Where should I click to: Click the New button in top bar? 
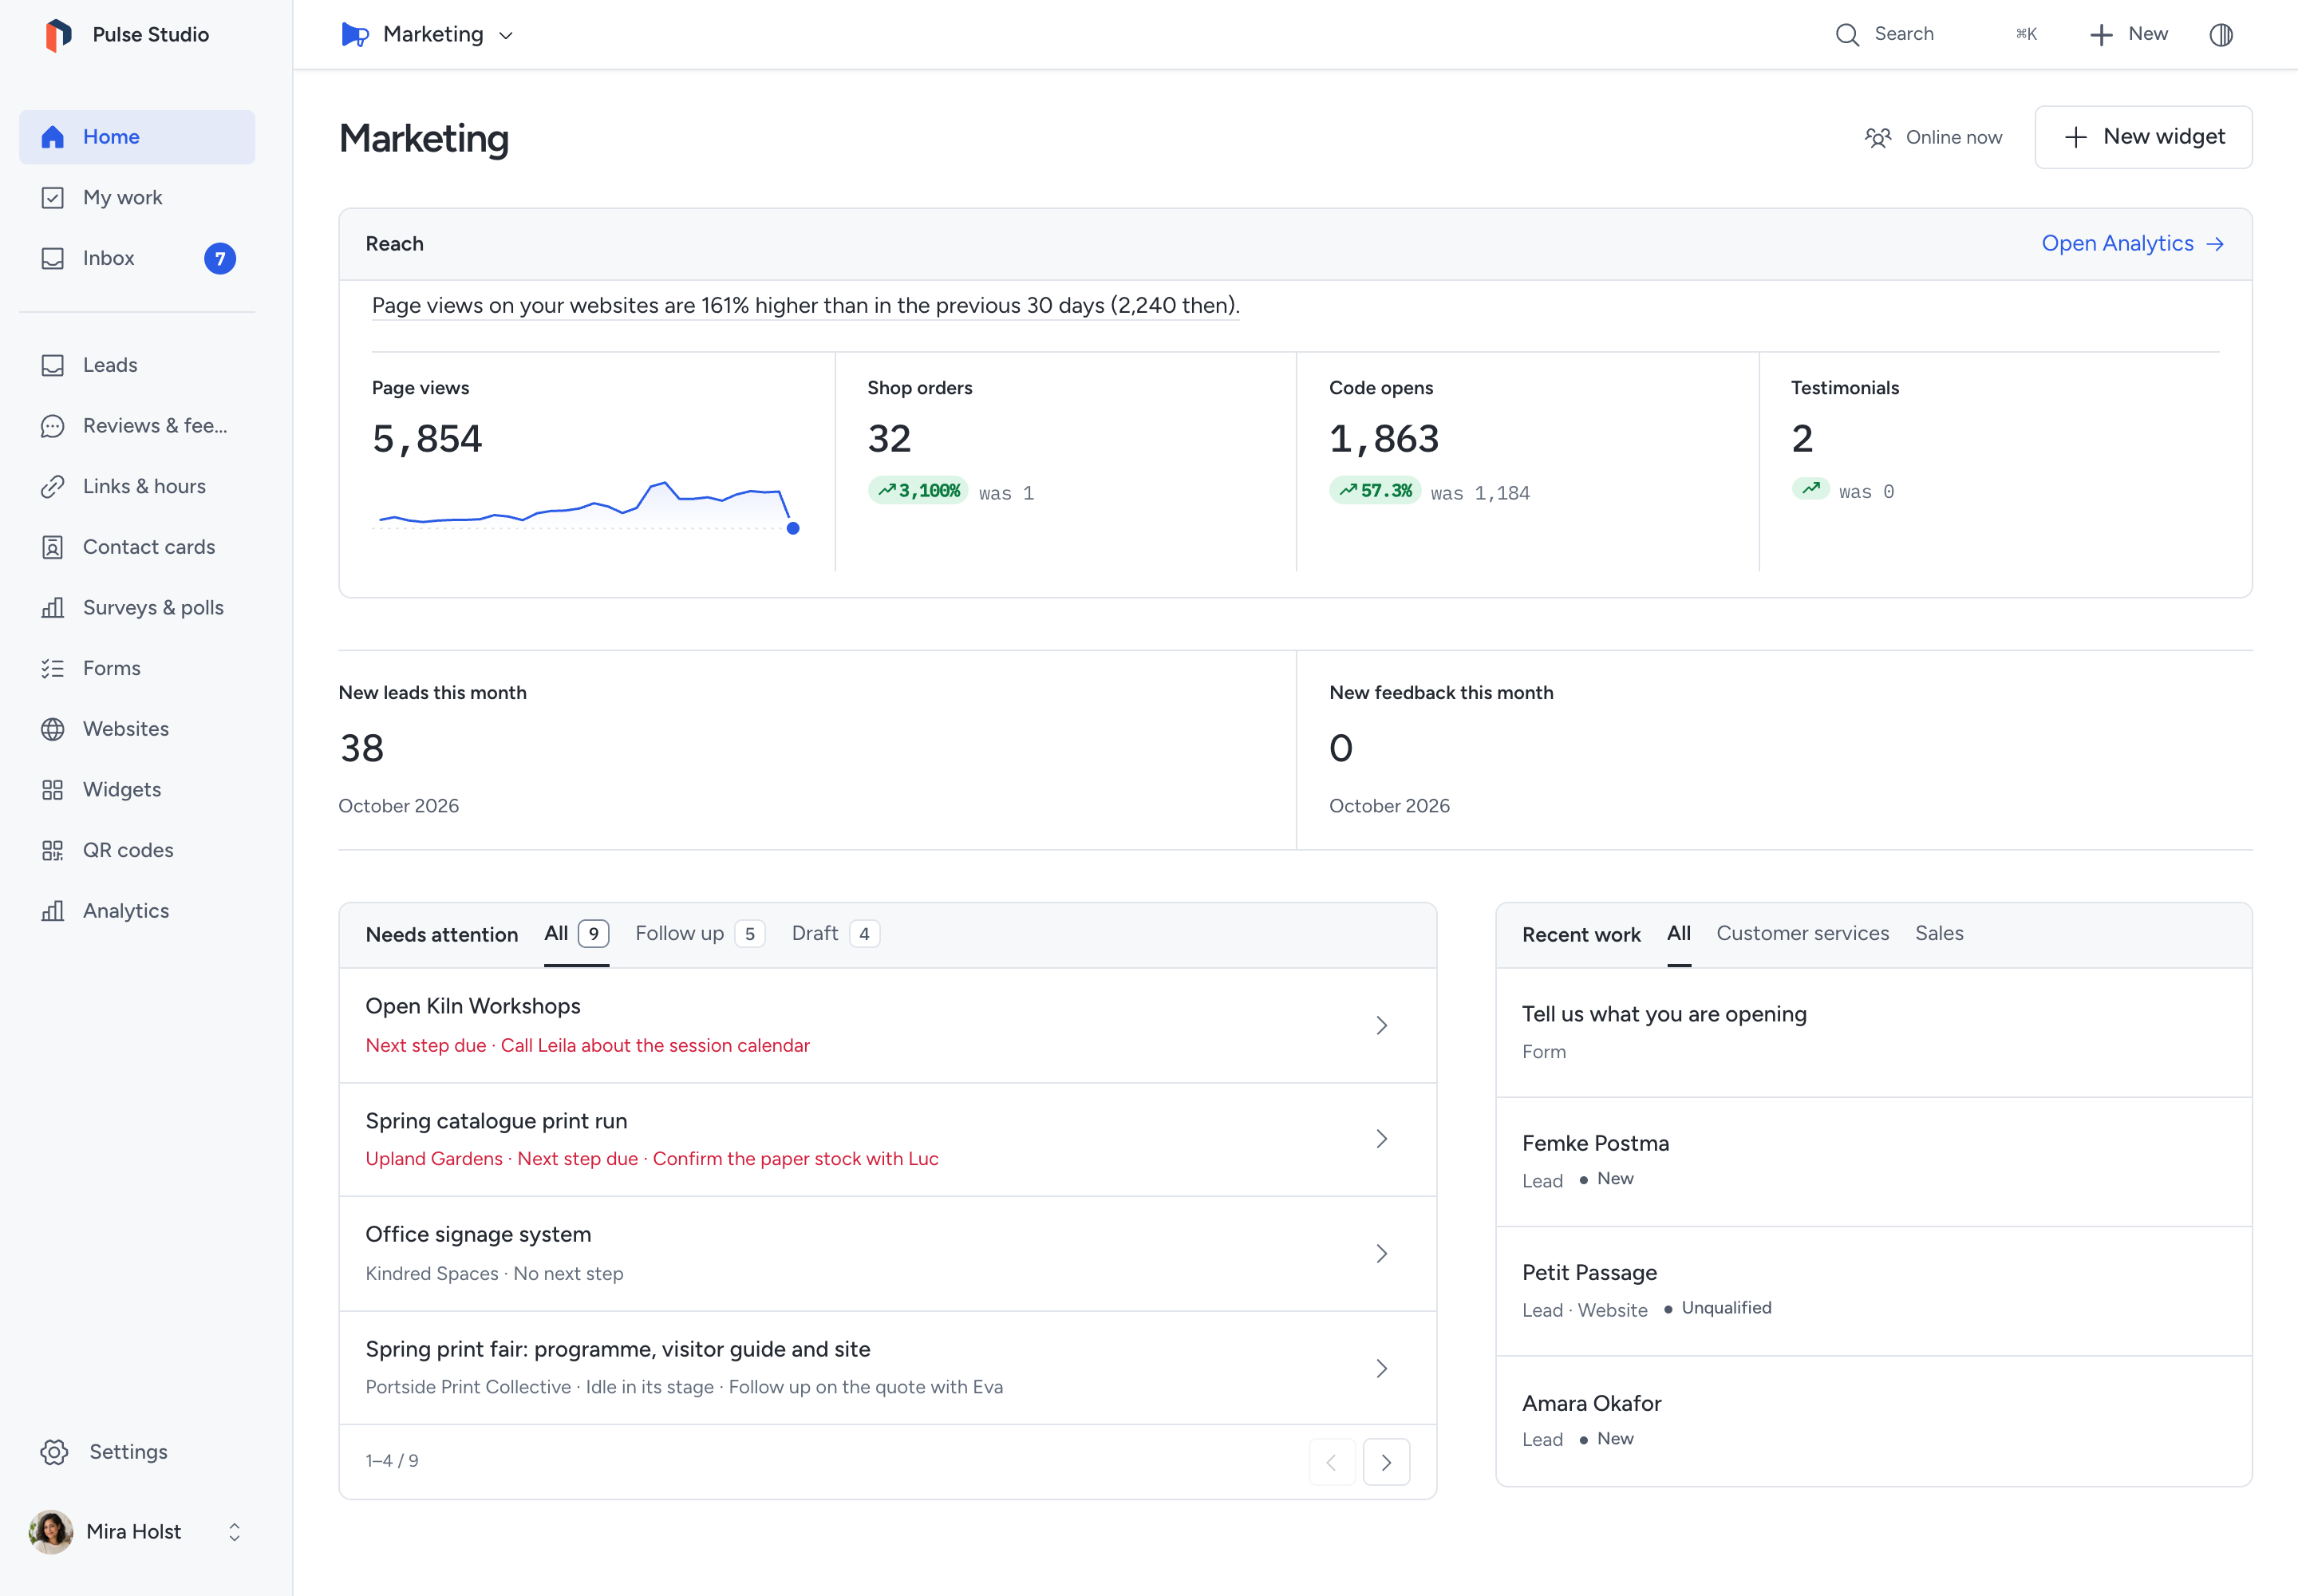pos(2128,35)
